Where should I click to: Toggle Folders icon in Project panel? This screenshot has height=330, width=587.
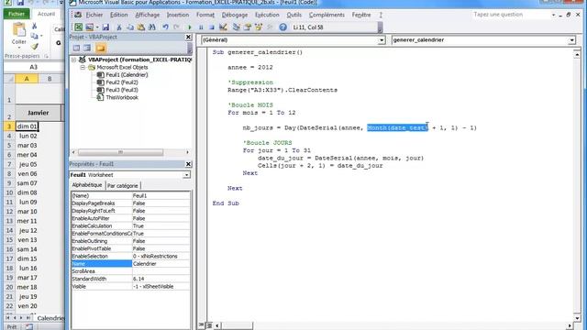(x=101, y=48)
